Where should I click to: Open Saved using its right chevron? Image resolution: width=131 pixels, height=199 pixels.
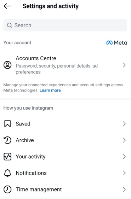(x=124, y=124)
